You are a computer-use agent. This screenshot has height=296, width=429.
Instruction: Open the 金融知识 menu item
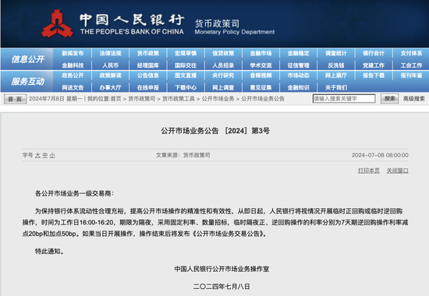299,87
